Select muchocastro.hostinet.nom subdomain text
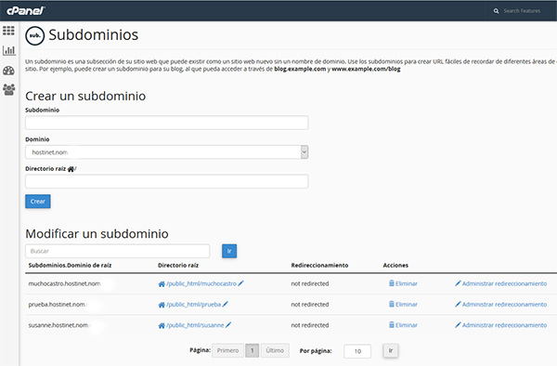 point(64,283)
